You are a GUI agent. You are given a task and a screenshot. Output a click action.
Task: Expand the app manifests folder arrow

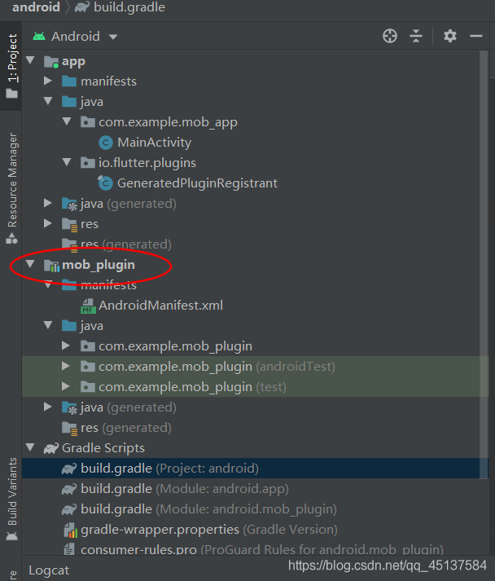click(48, 81)
